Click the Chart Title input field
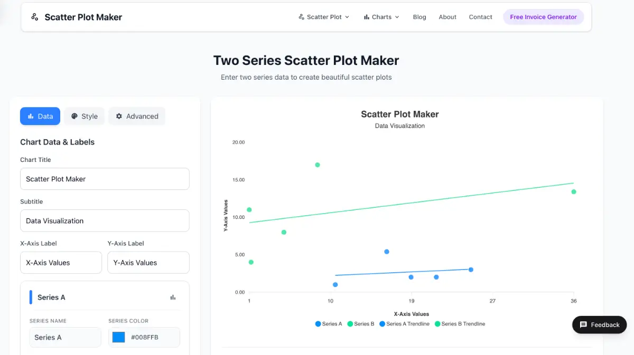 point(104,179)
